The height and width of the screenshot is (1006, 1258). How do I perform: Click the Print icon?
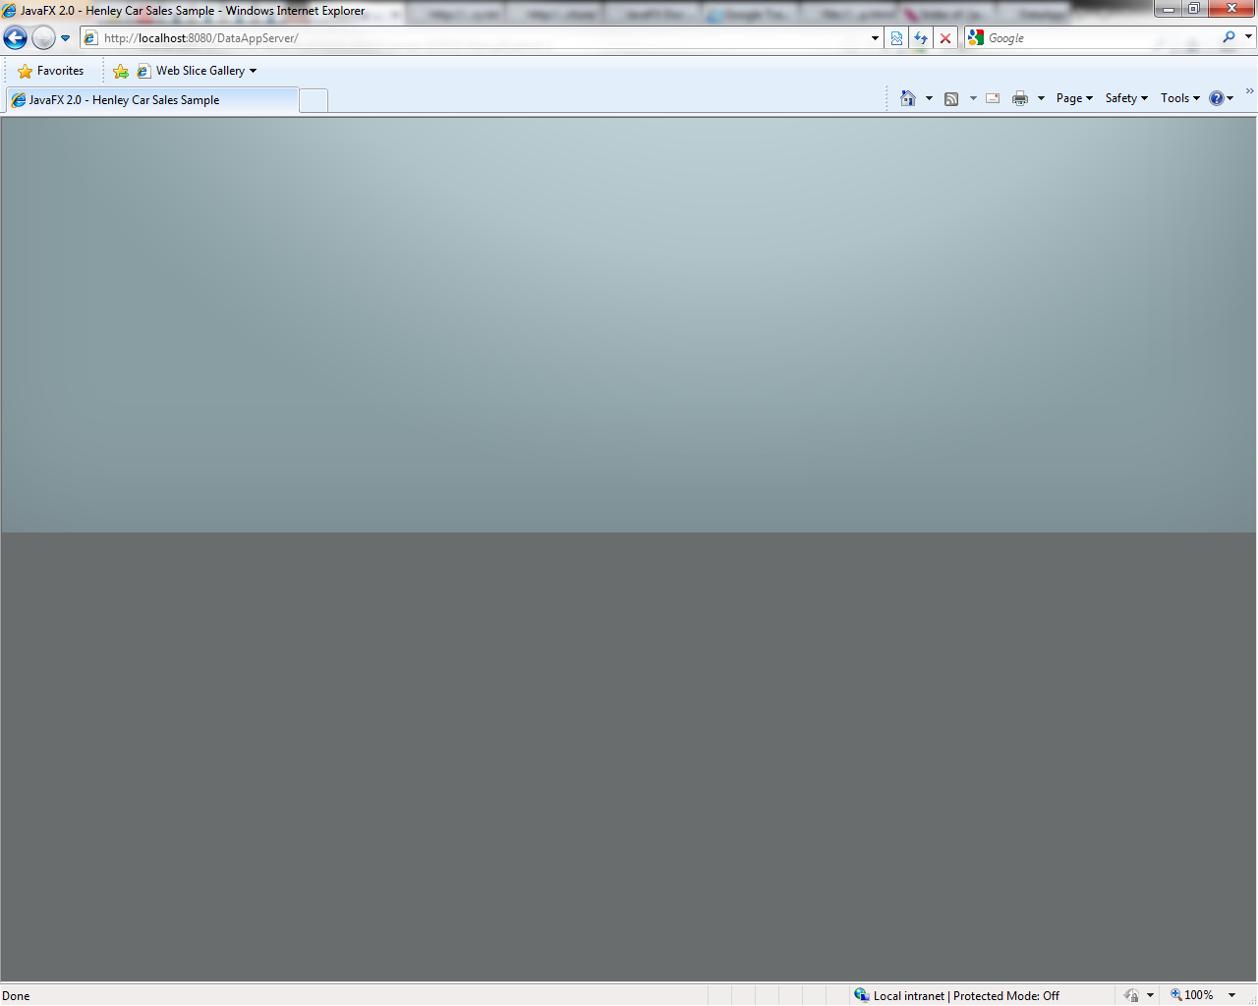tap(1020, 98)
